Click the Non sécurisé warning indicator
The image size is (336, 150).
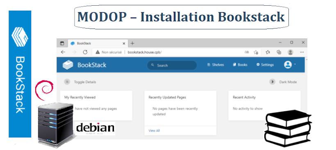point(109,52)
